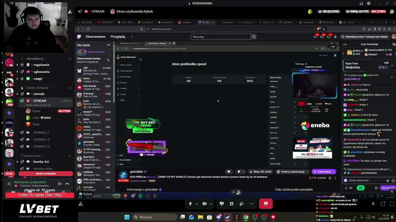Follow gwizdakk with the heart button
Screen dimensions: 396x222
coord(229,172)
